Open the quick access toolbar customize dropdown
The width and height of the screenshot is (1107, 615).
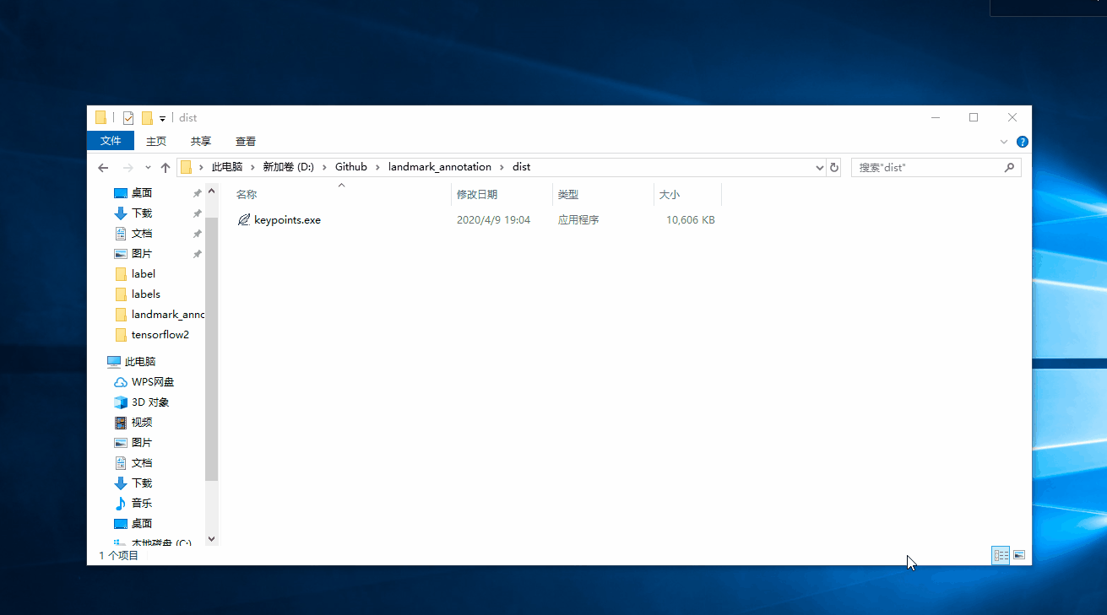coord(162,117)
